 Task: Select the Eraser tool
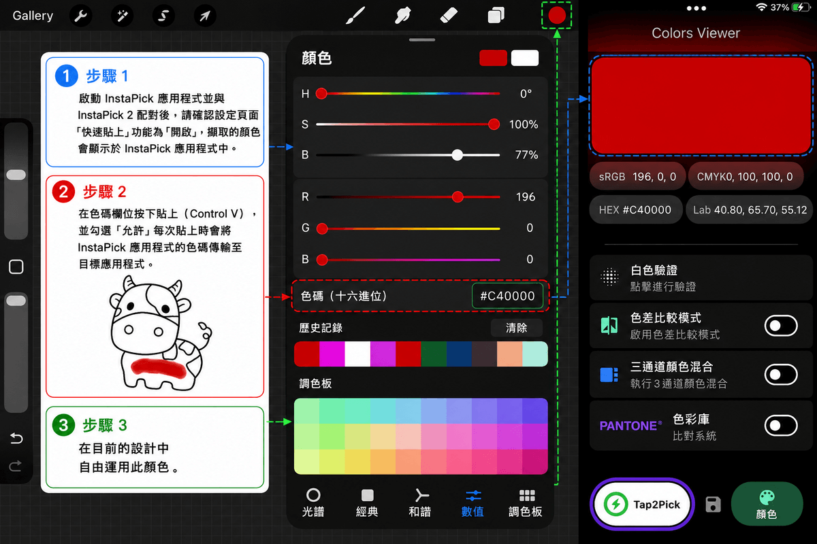pyautogui.click(x=449, y=16)
